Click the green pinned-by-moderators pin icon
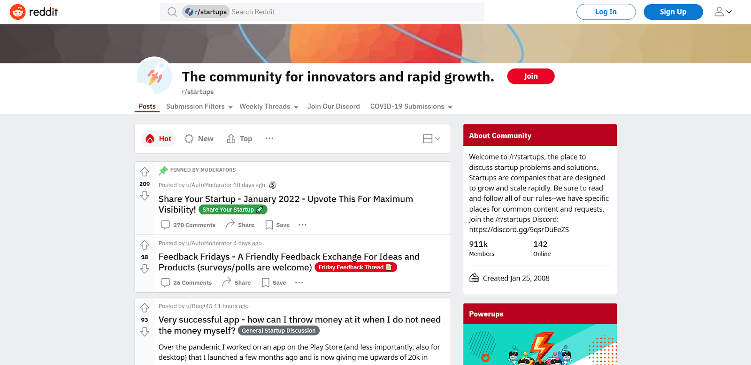This screenshot has width=751, height=365. click(163, 170)
